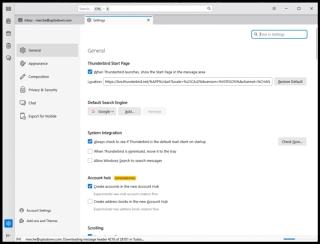Click the Check Now... button
Screen dimensions: 320x244
292,141
